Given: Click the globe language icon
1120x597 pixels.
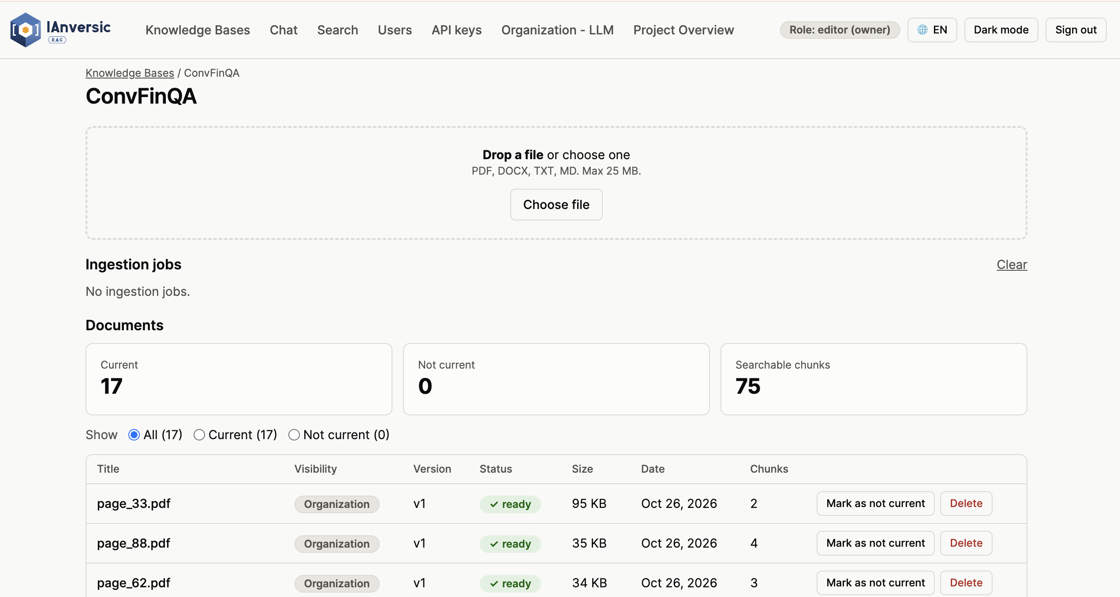Looking at the screenshot, I should pyautogui.click(x=922, y=30).
